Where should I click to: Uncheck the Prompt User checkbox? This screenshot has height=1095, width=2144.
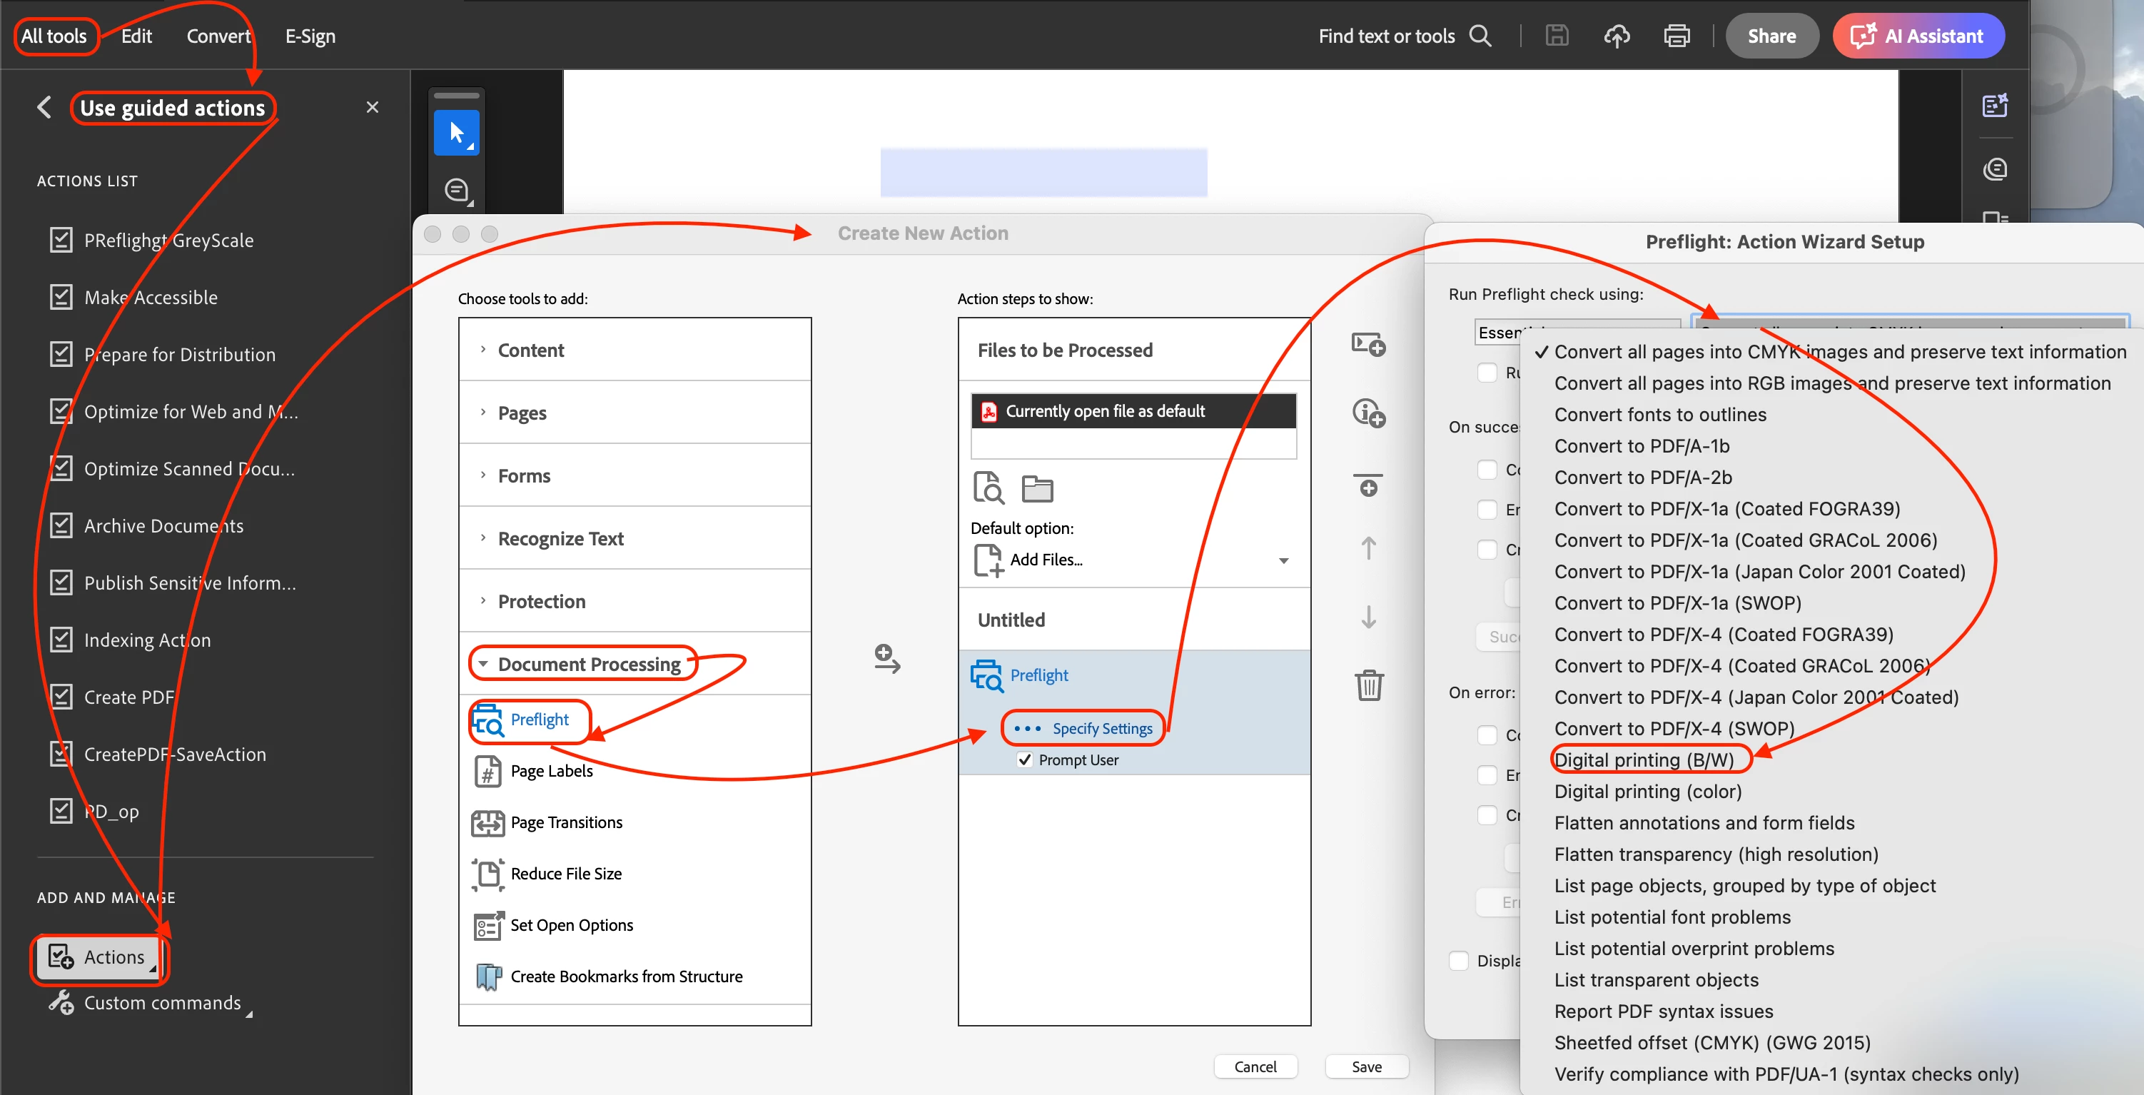pyautogui.click(x=1025, y=760)
